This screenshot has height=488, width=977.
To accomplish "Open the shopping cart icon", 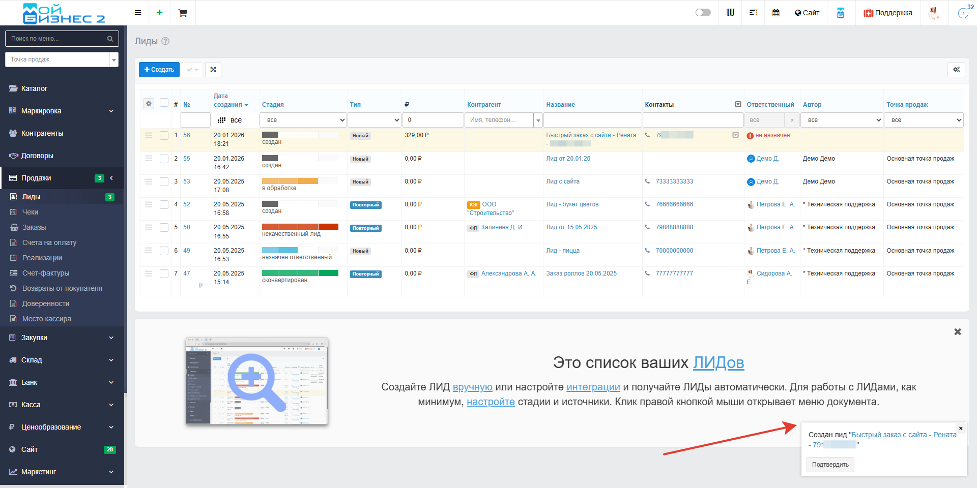I will (x=183, y=13).
